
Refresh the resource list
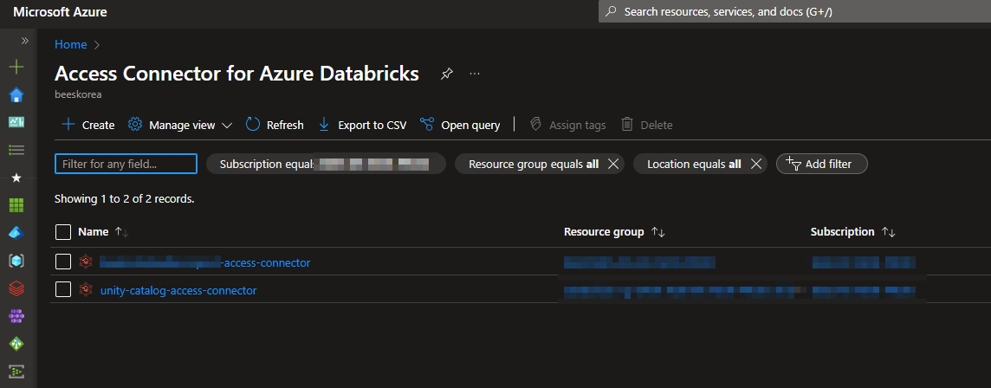coord(275,125)
